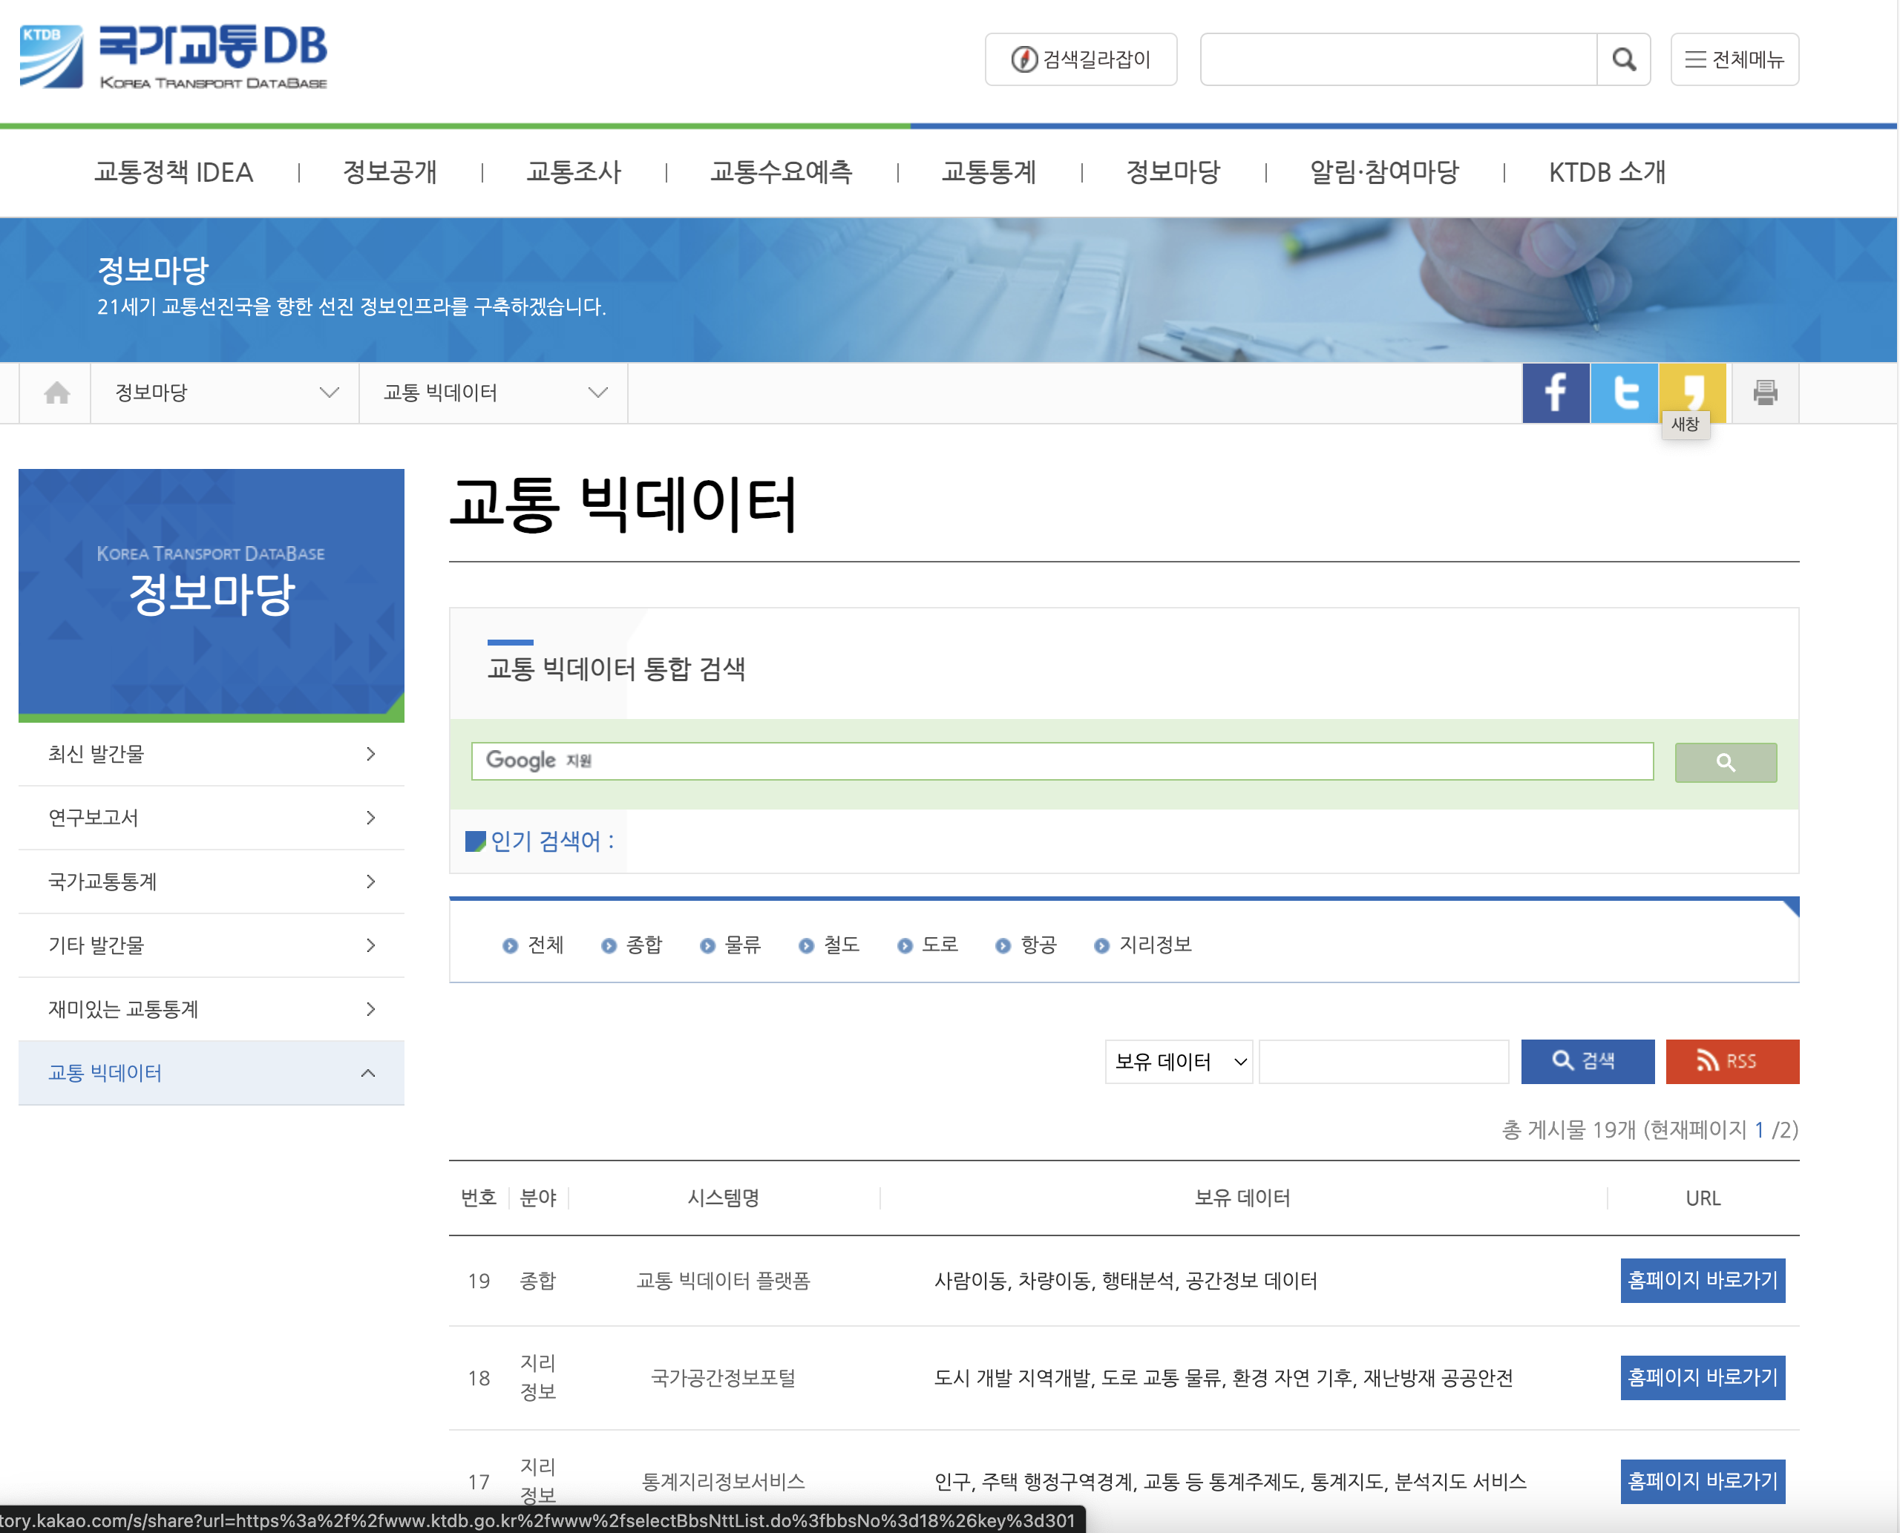Viewport: 1900px width, 1533px height.
Task: Share via KakaoStory yellow icon
Action: [x=1691, y=389]
